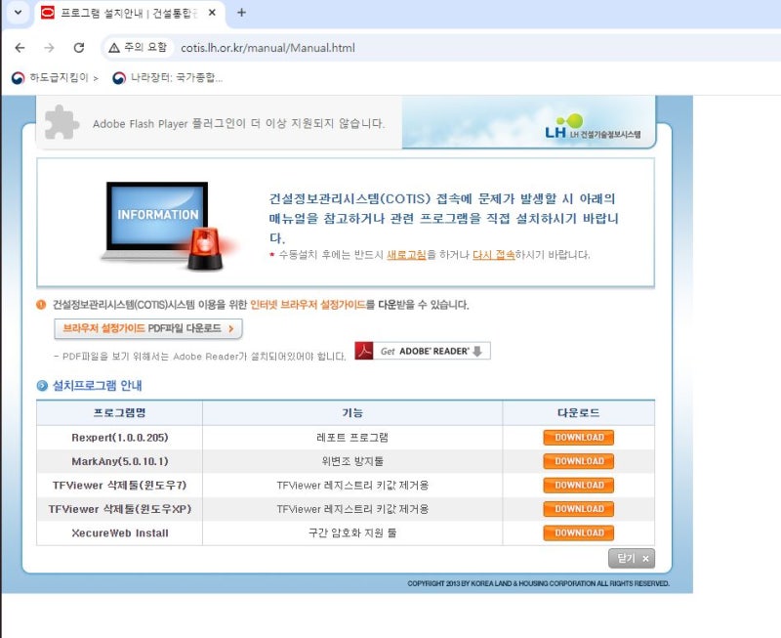
Task: Click the 주의 요함 warning icon in the address bar
Action: click(115, 46)
